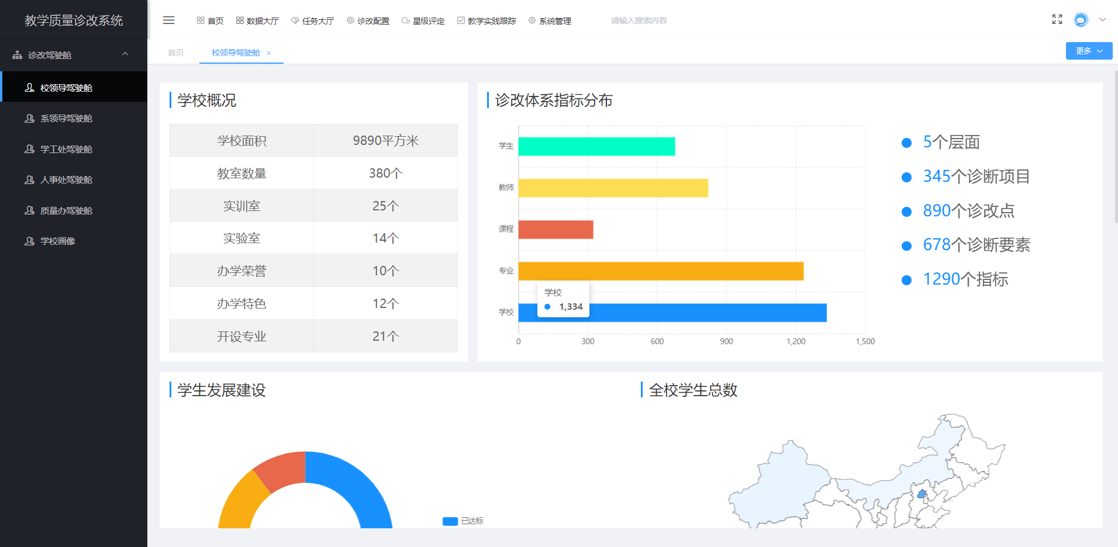This screenshot has width=1118, height=547.
Task: Open 质量办驾驶舱 sidebar entry
Action: 74,210
